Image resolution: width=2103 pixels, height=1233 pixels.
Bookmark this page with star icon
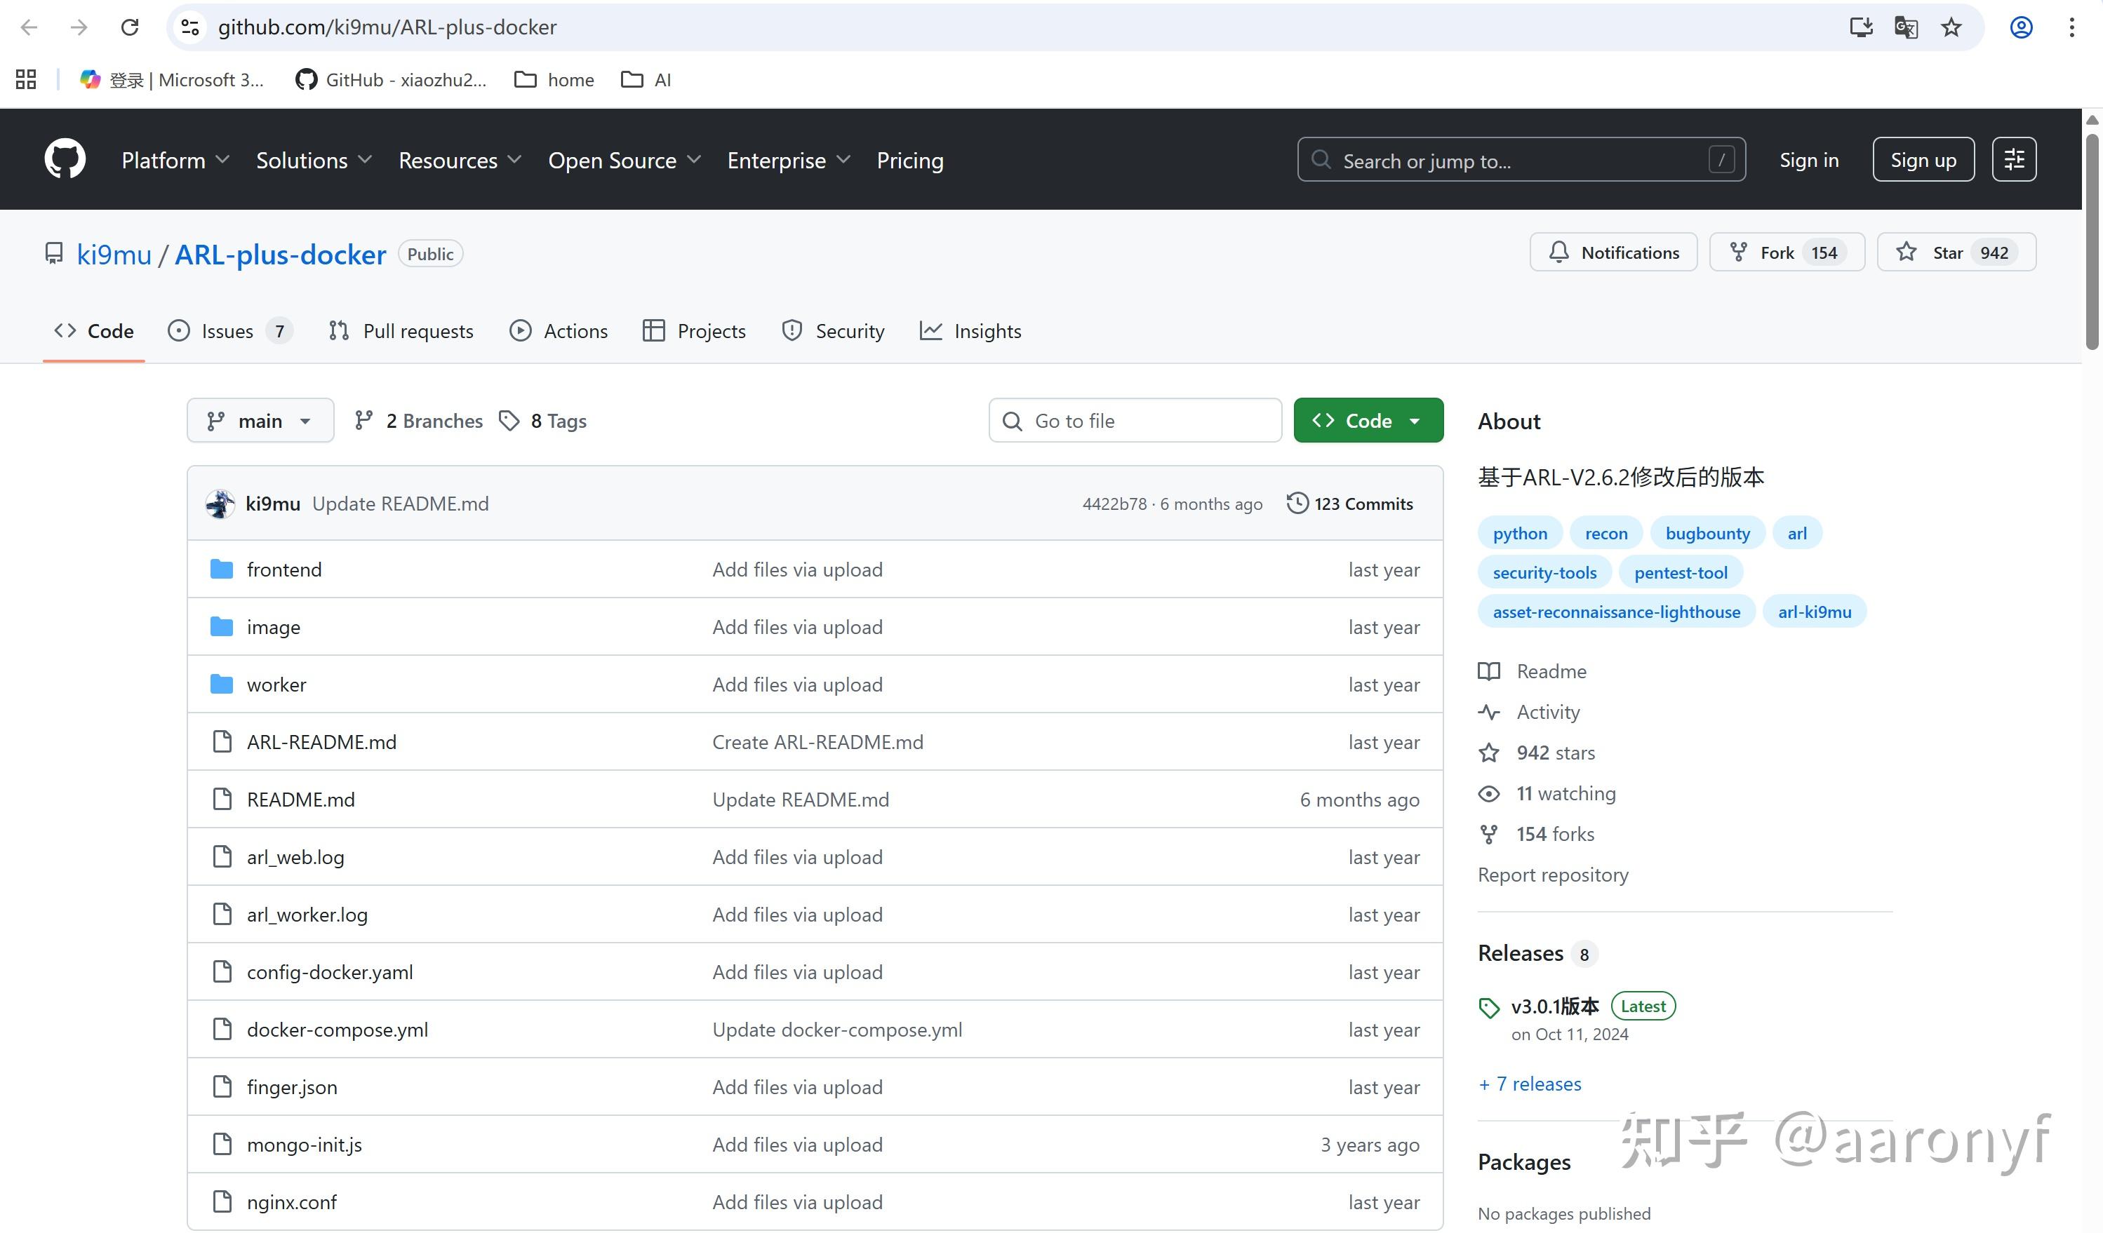1951,27
